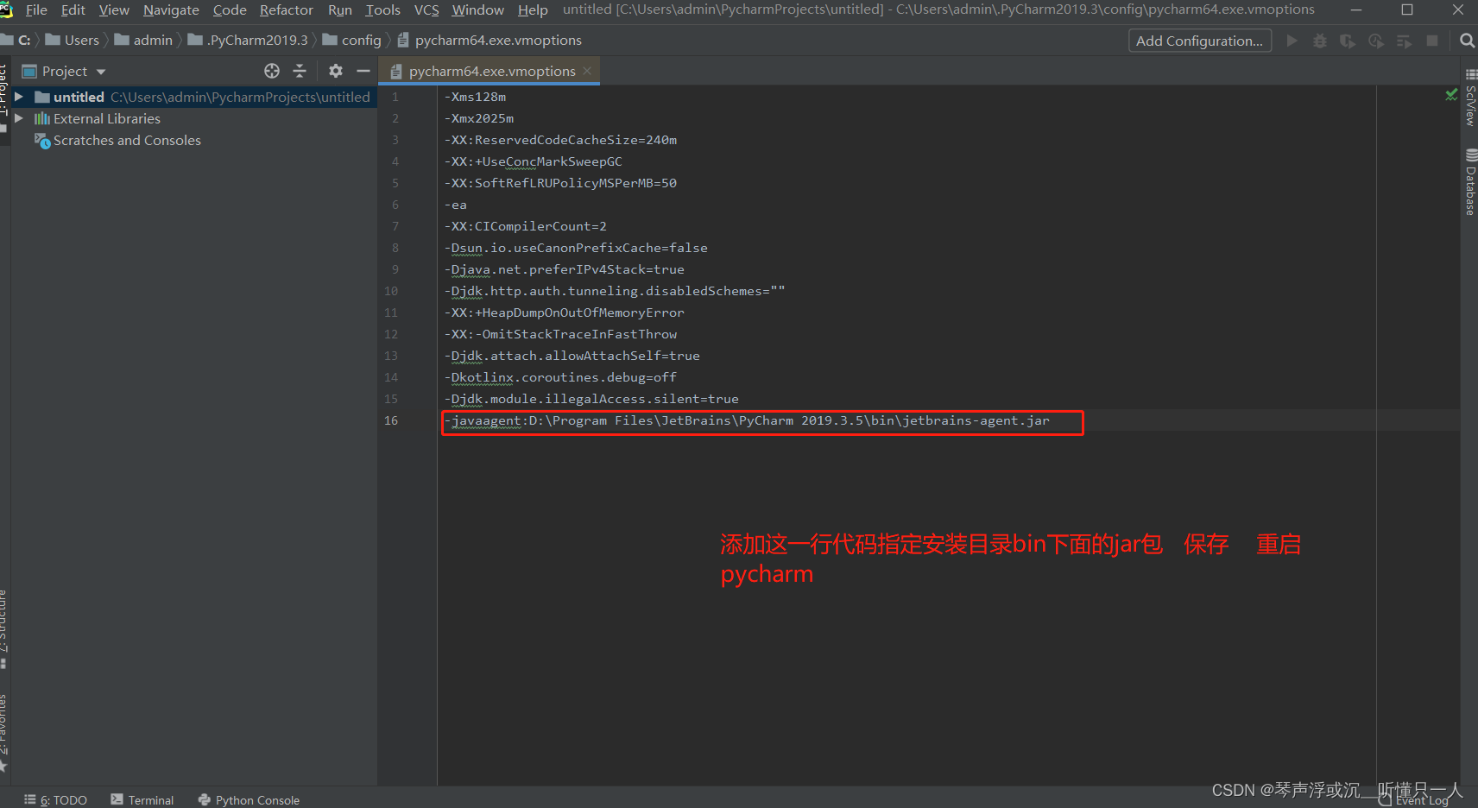1478x808 pixels.
Task: Click the Locate opened file target icon
Action: 272,71
